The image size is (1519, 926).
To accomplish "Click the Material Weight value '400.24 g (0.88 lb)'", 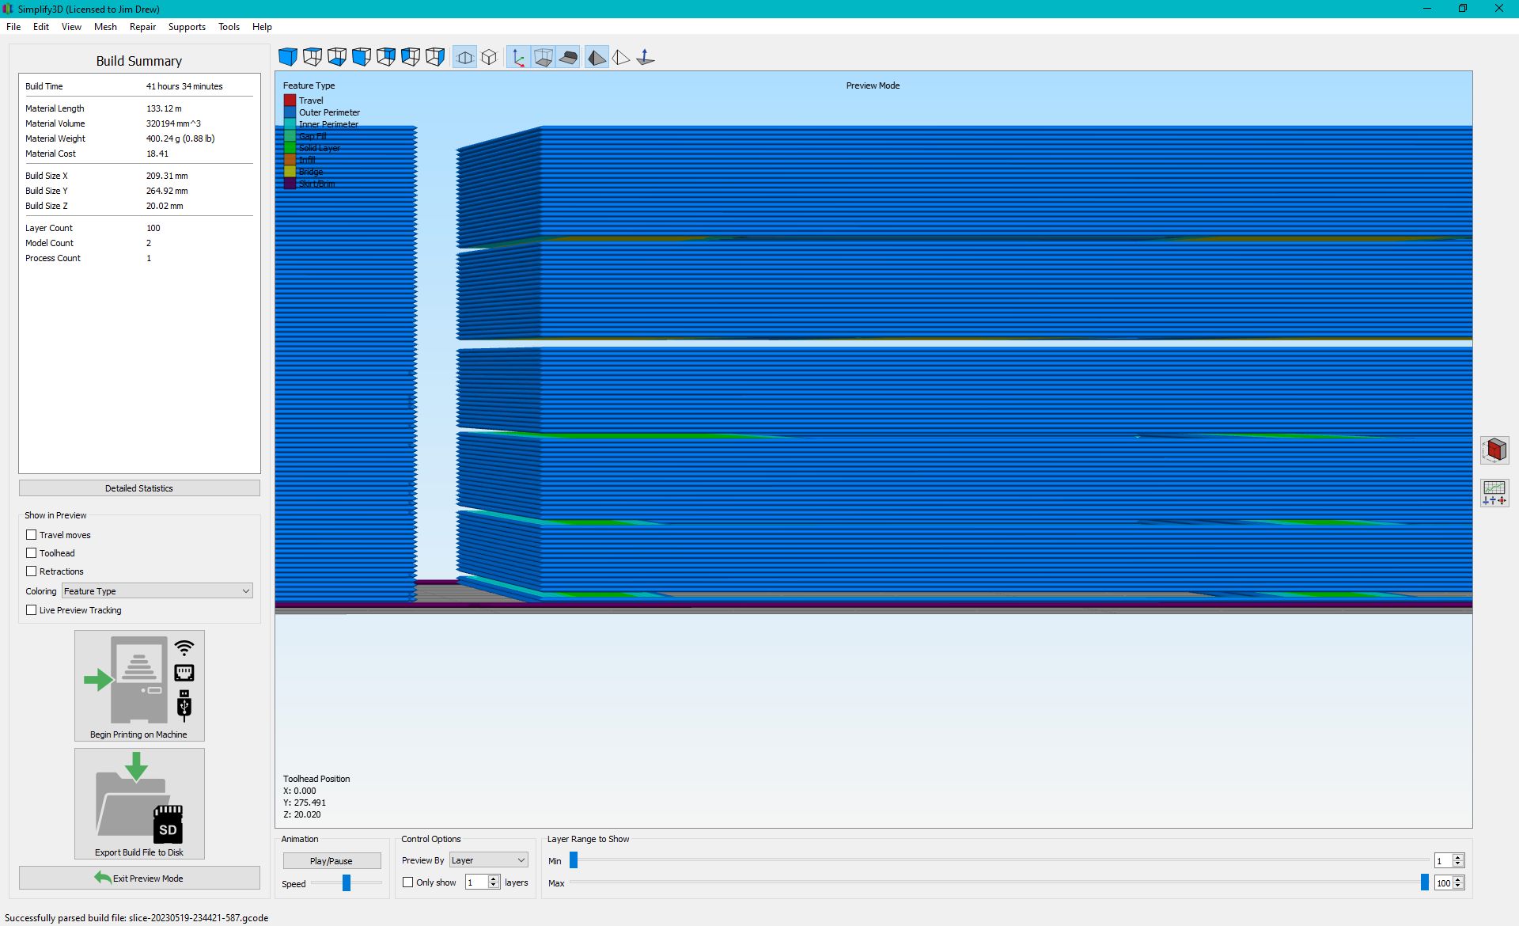I will 180,139.
